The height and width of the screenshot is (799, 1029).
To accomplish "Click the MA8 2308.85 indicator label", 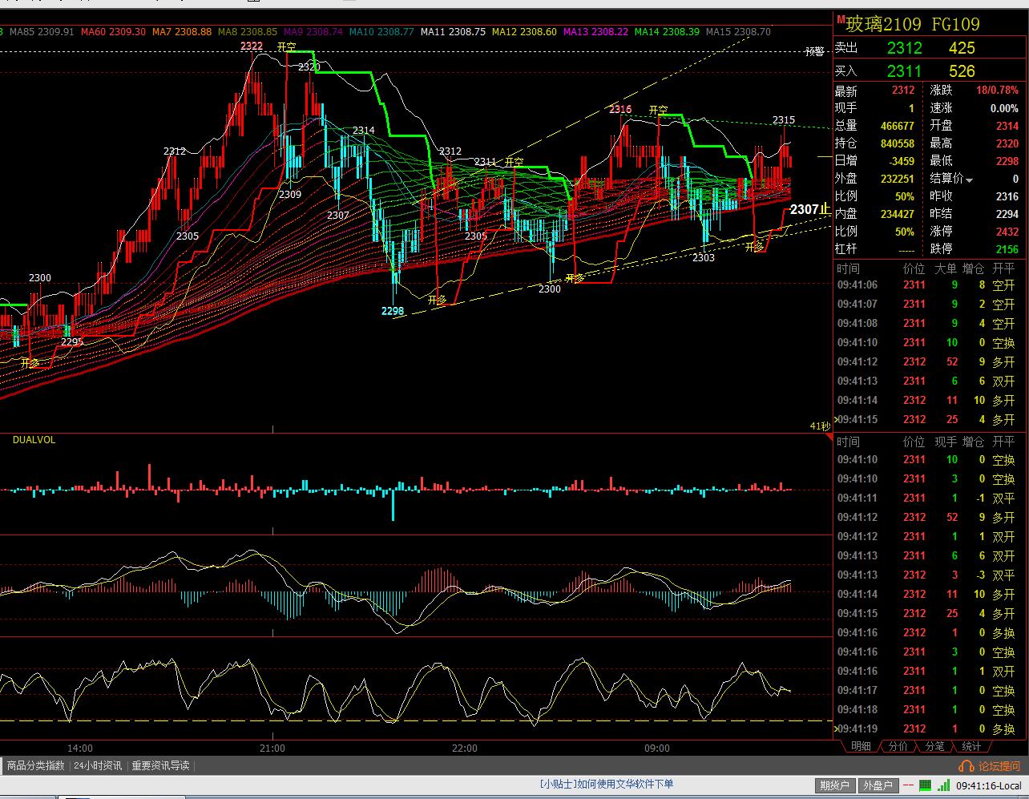I will coord(248,32).
